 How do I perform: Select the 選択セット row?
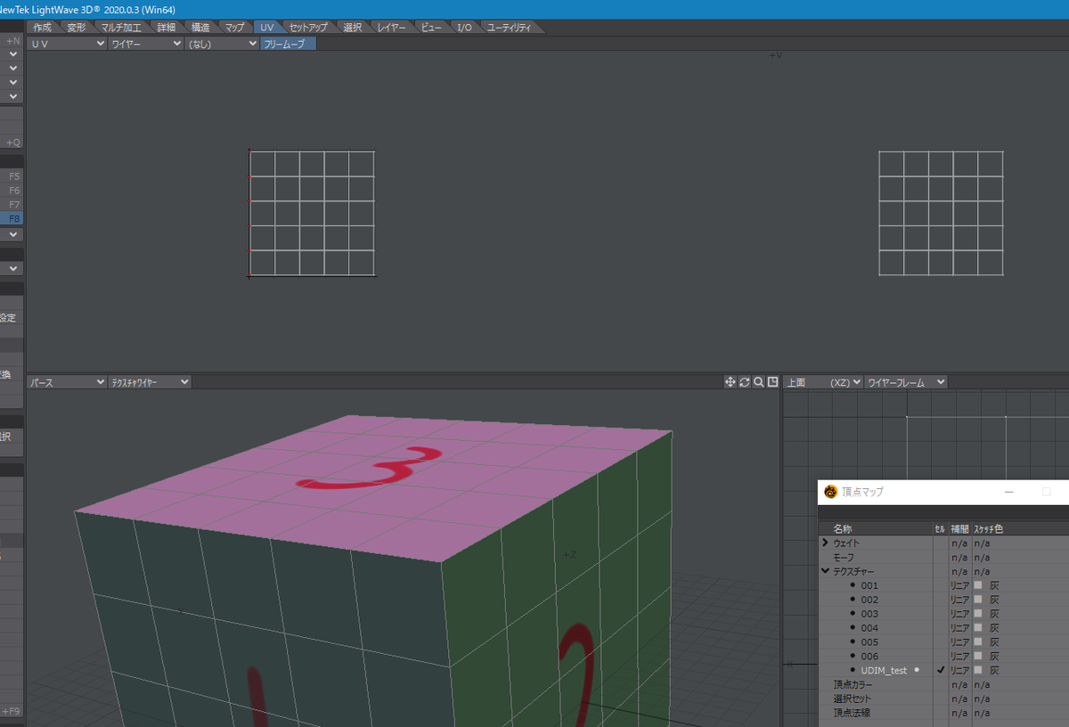click(x=943, y=698)
